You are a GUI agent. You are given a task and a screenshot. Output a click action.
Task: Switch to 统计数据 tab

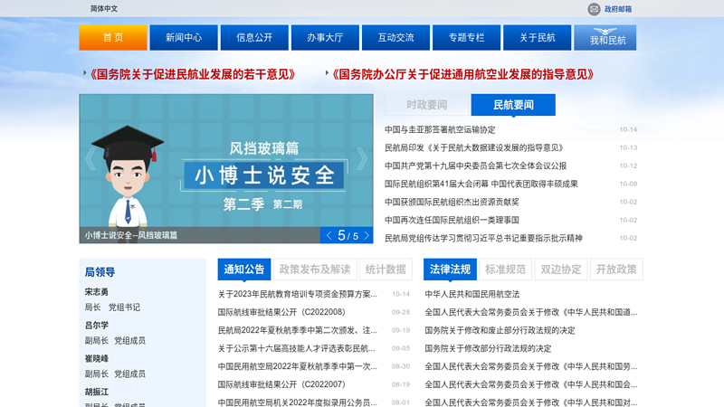point(386,270)
